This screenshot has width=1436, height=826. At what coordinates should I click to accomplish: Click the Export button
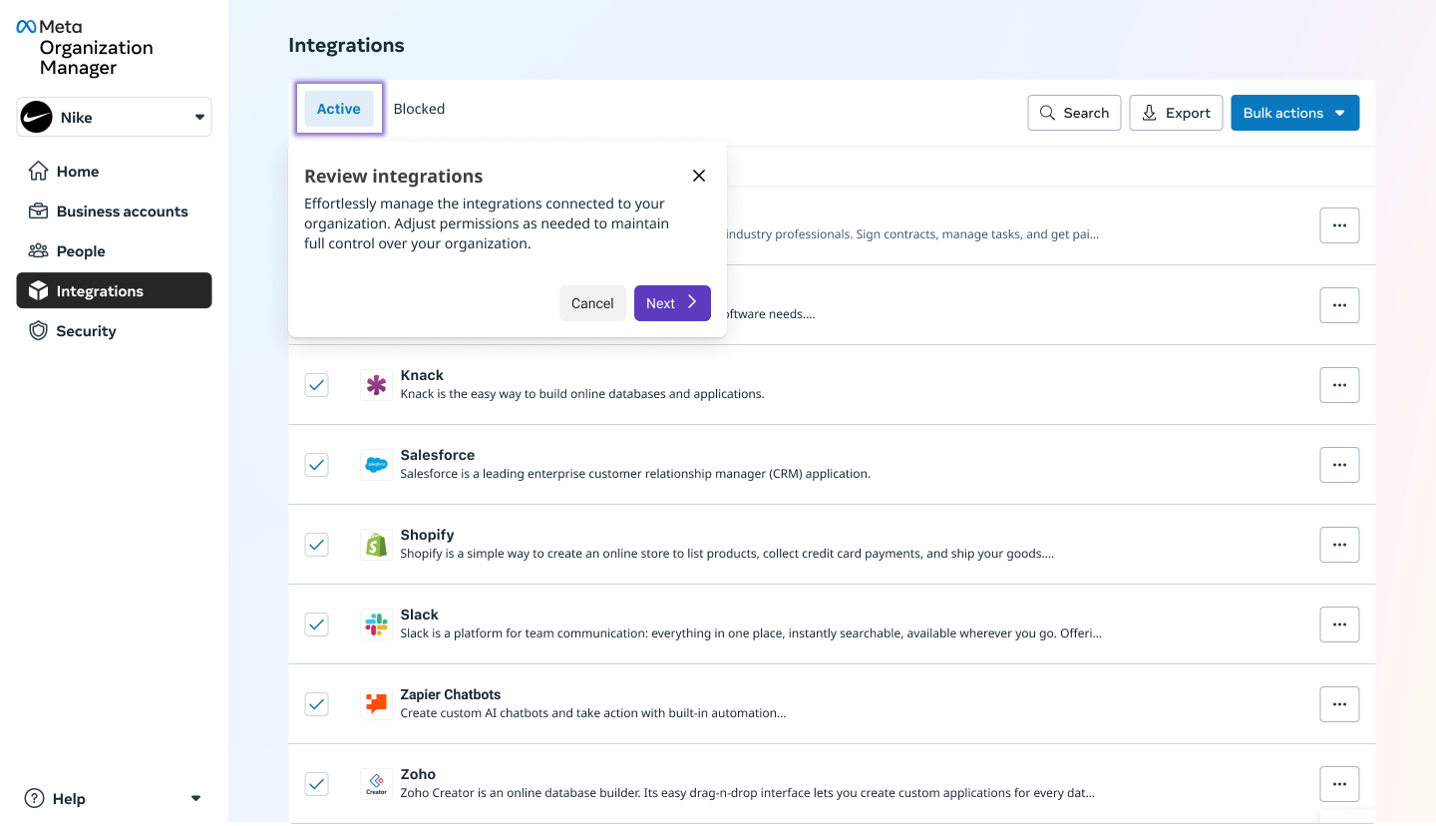pyautogui.click(x=1176, y=113)
